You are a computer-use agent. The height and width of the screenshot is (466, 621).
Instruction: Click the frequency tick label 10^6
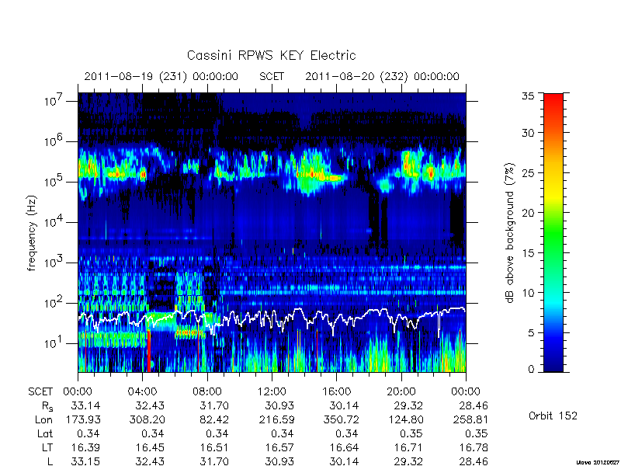[x=52, y=141]
